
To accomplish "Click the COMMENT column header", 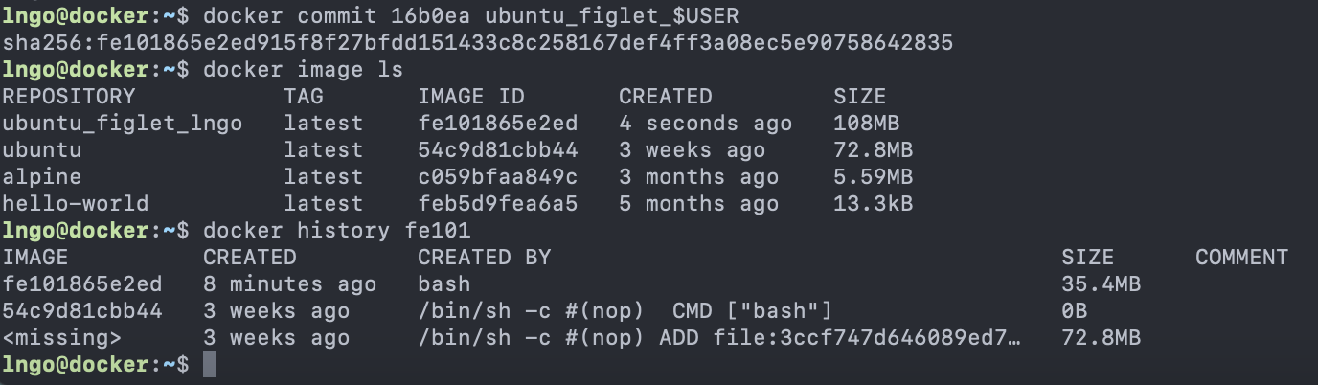I will (1241, 258).
